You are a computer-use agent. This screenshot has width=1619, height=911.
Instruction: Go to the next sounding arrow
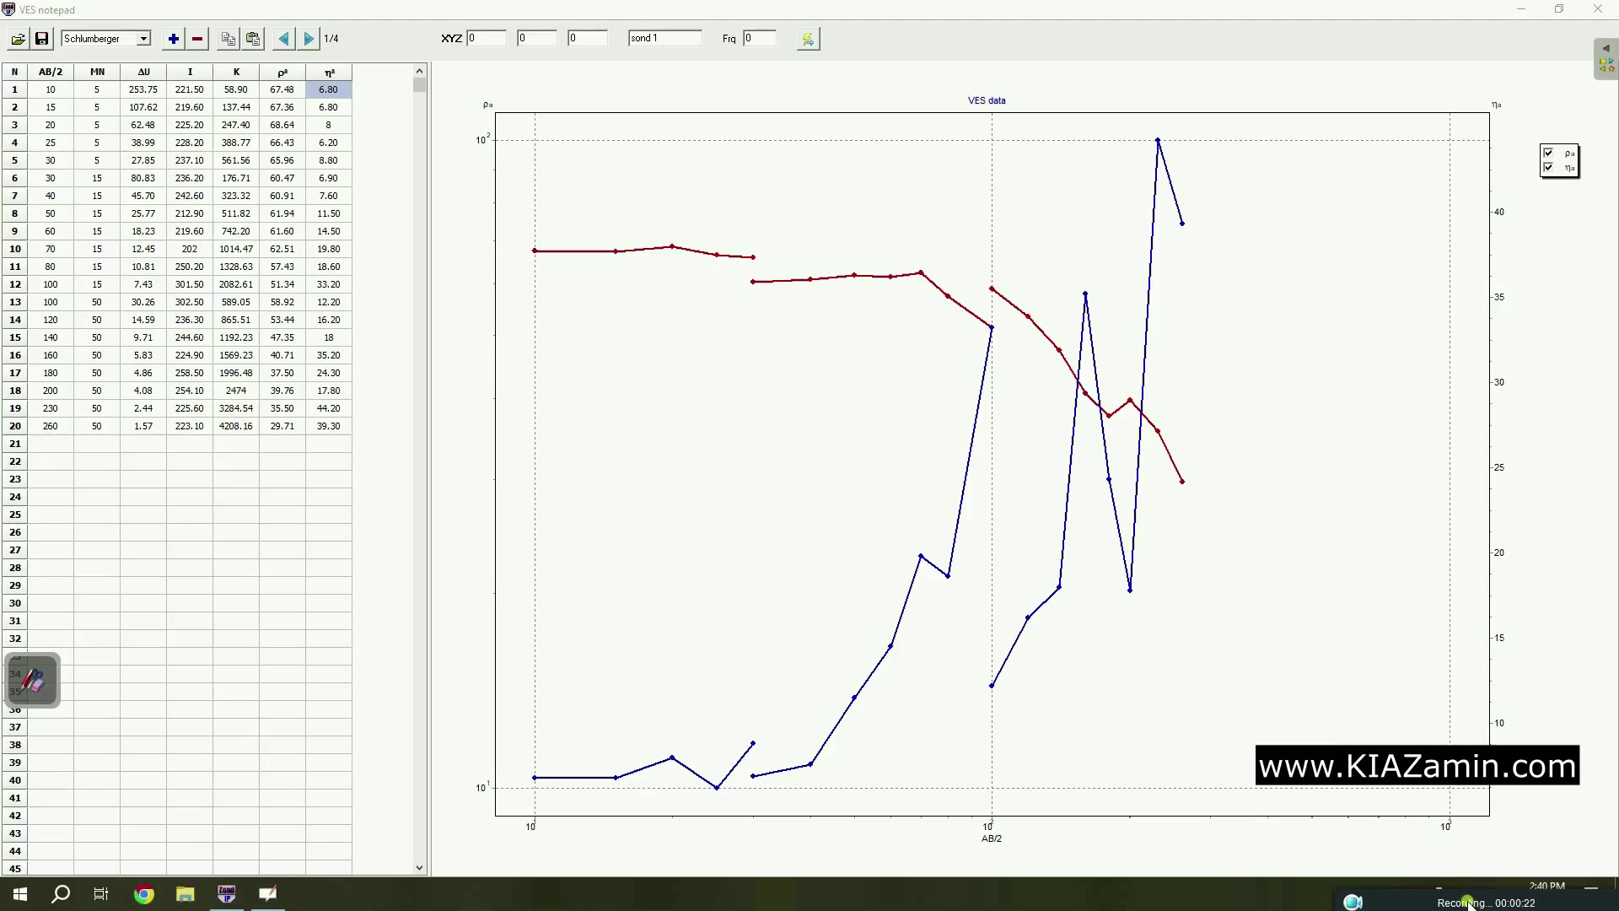pos(309,39)
